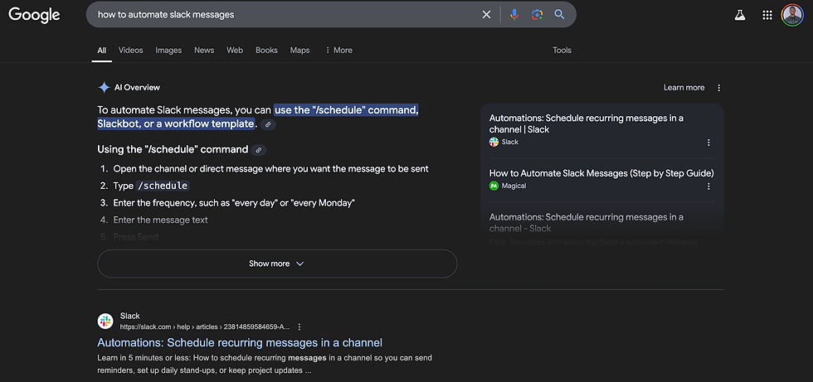
Task: Click the AI Overview sparkle icon
Action: (x=104, y=88)
